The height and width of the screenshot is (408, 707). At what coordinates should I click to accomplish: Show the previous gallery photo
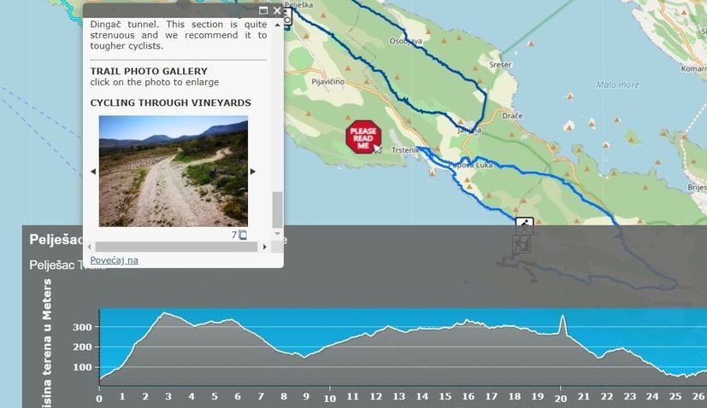(93, 172)
